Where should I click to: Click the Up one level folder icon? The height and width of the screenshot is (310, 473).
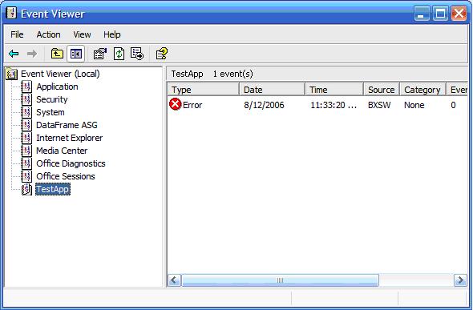coord(57,54)
